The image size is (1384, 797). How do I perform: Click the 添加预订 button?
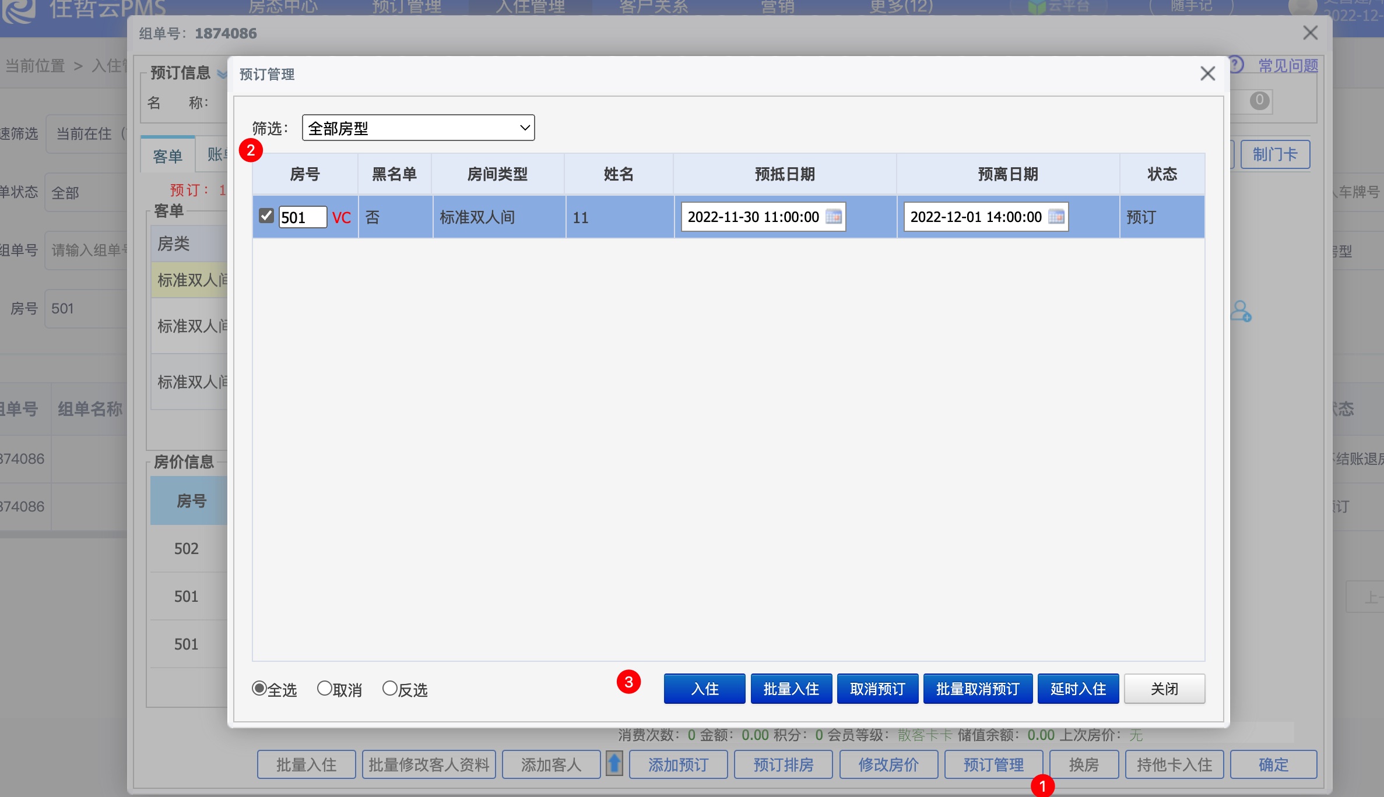(679, 764)
